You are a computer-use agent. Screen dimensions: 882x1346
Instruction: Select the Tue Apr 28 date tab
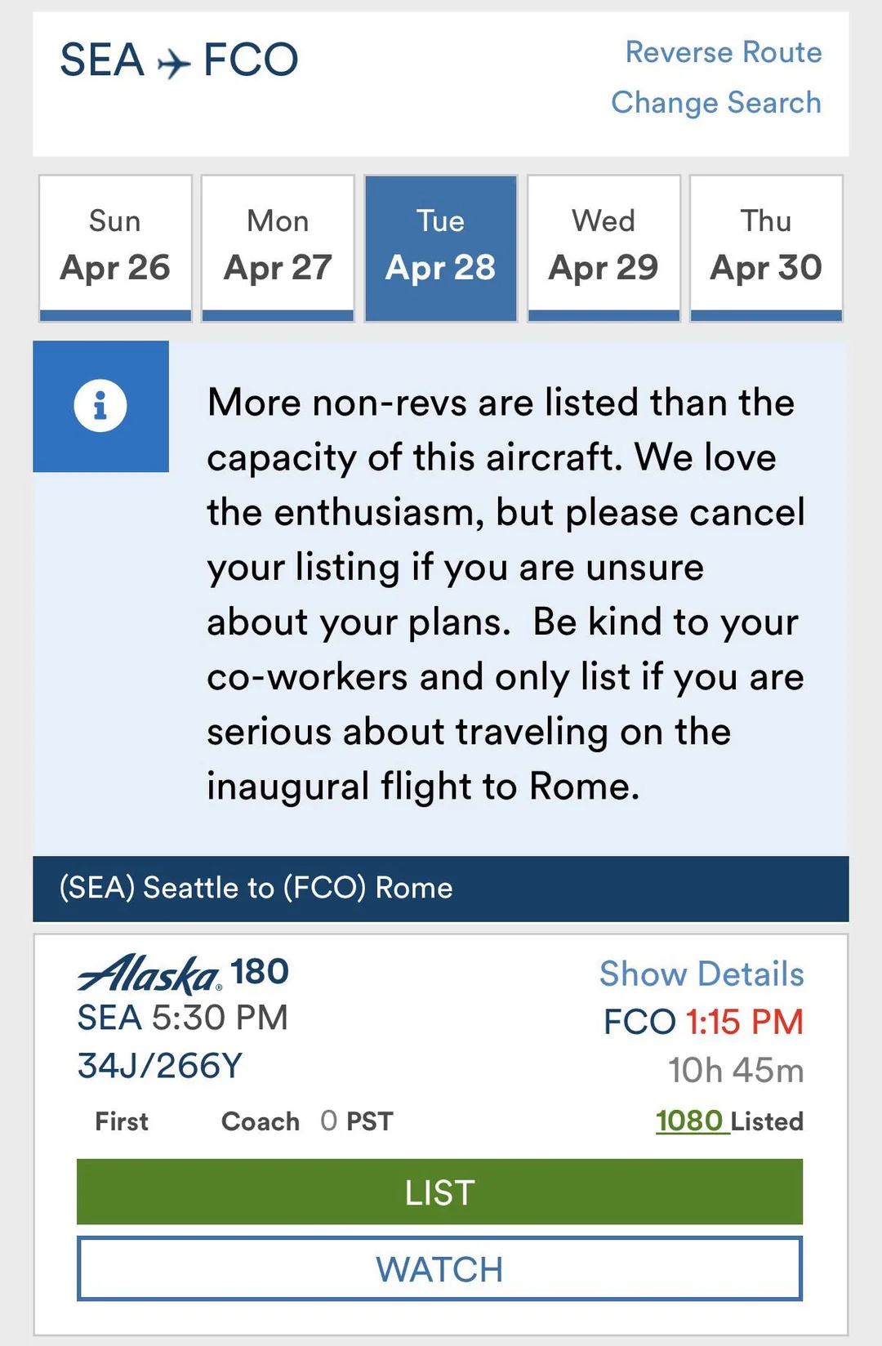(x=440, y=247)
